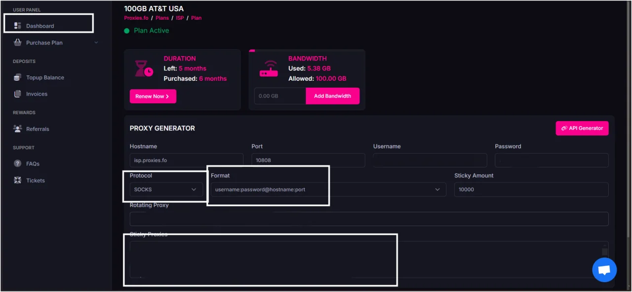Screen dimensions: 632x292
Task: Click the "100.00 GB" allowed value
Action: [331, 79]
